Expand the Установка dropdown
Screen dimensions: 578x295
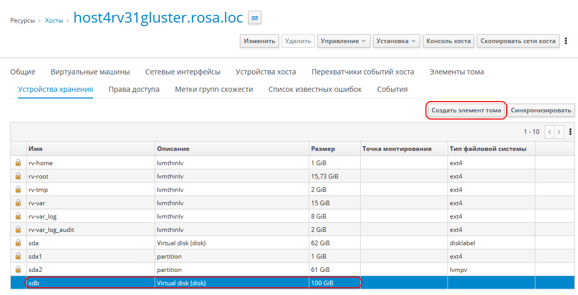pos(396,41)
